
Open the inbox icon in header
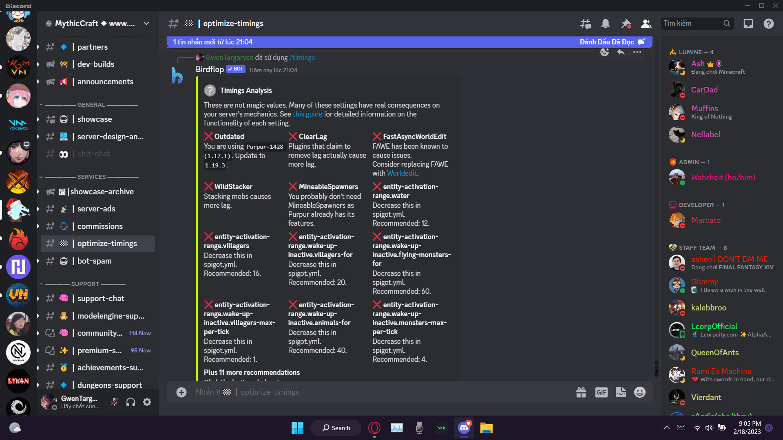pos(748,24)
